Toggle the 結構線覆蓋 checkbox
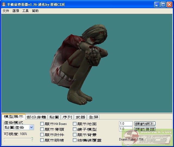 tap(75, 140)
